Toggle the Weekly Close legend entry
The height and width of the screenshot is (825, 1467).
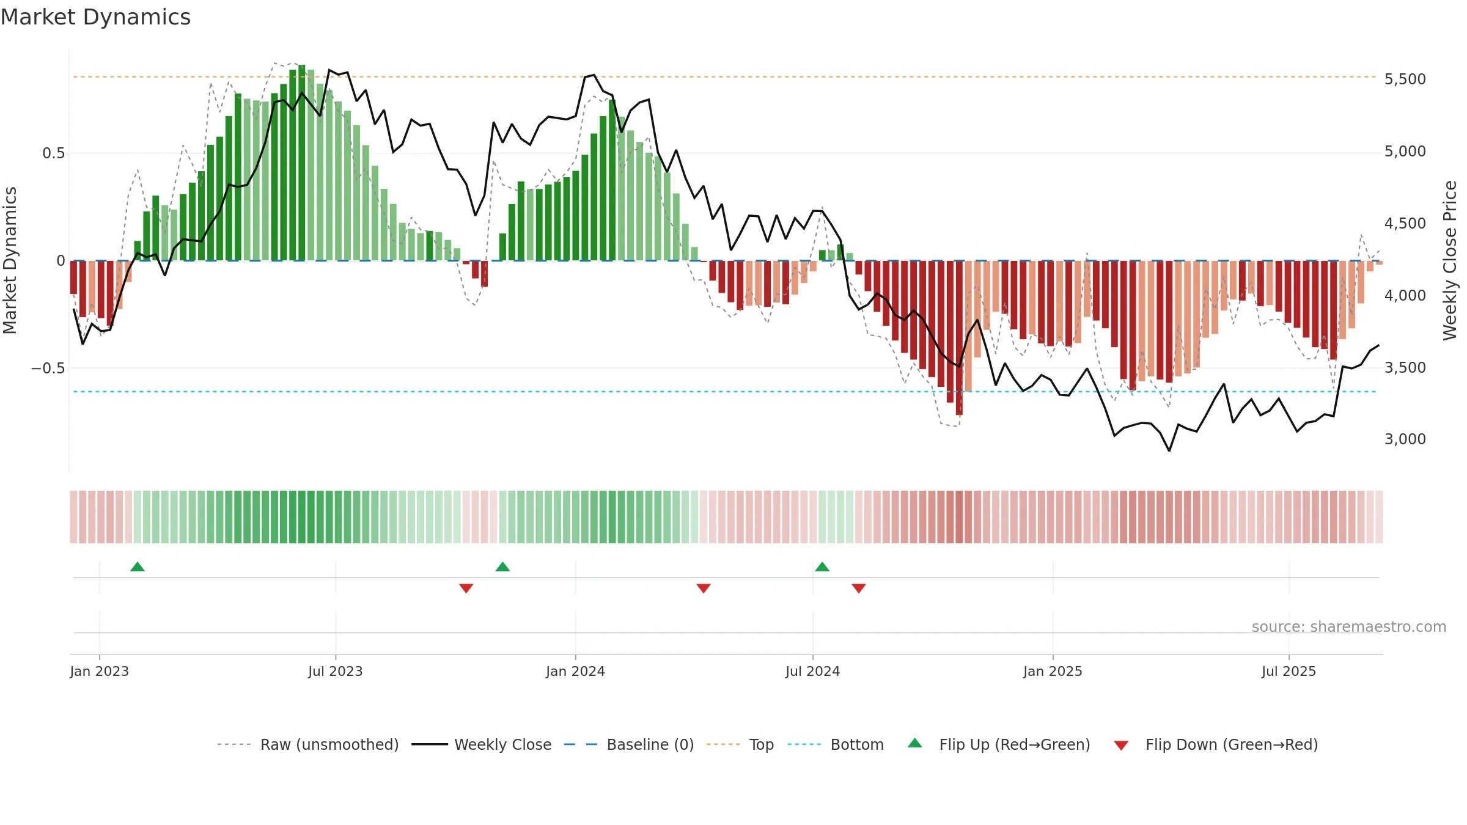pos(481,744)
